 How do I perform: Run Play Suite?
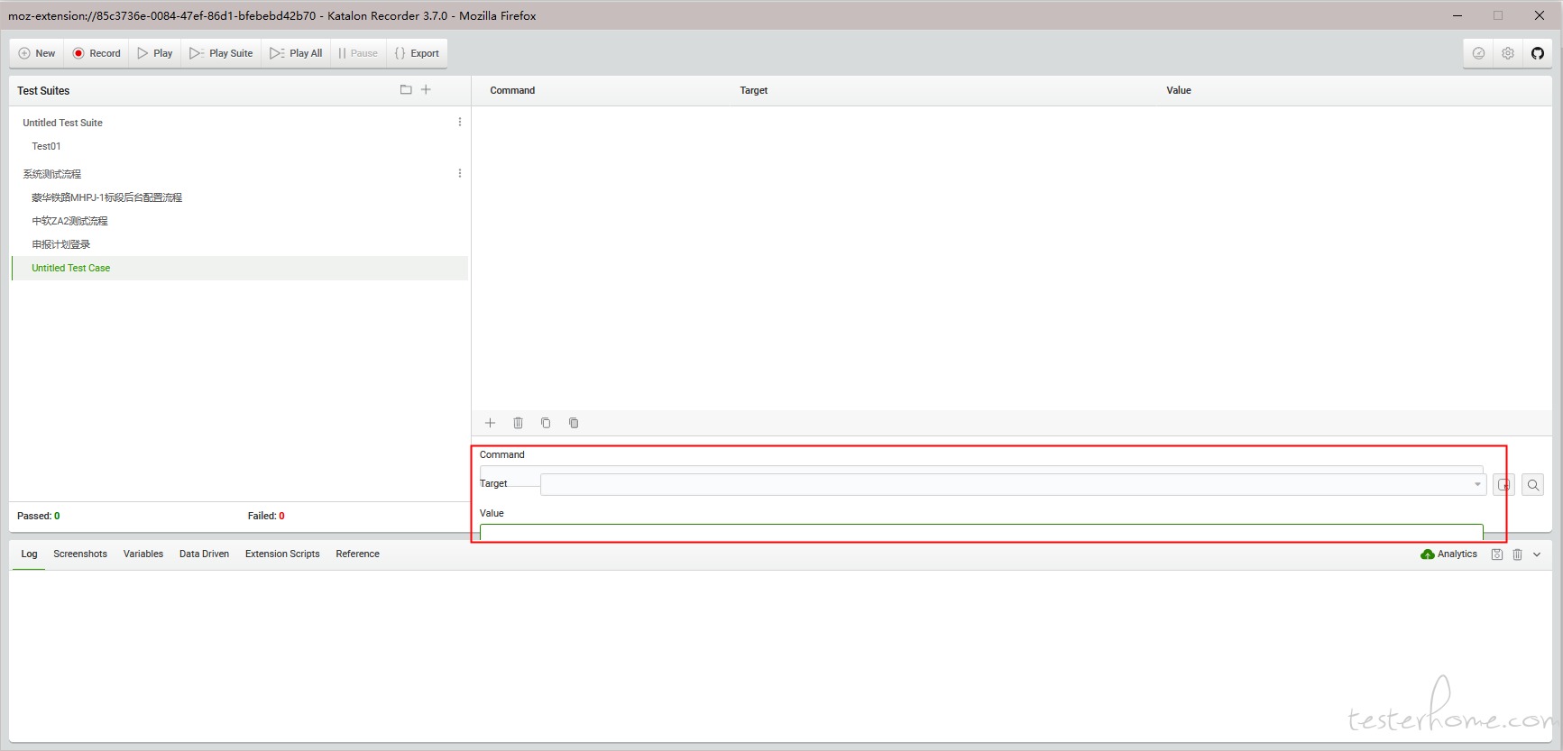tap(221, 53)
